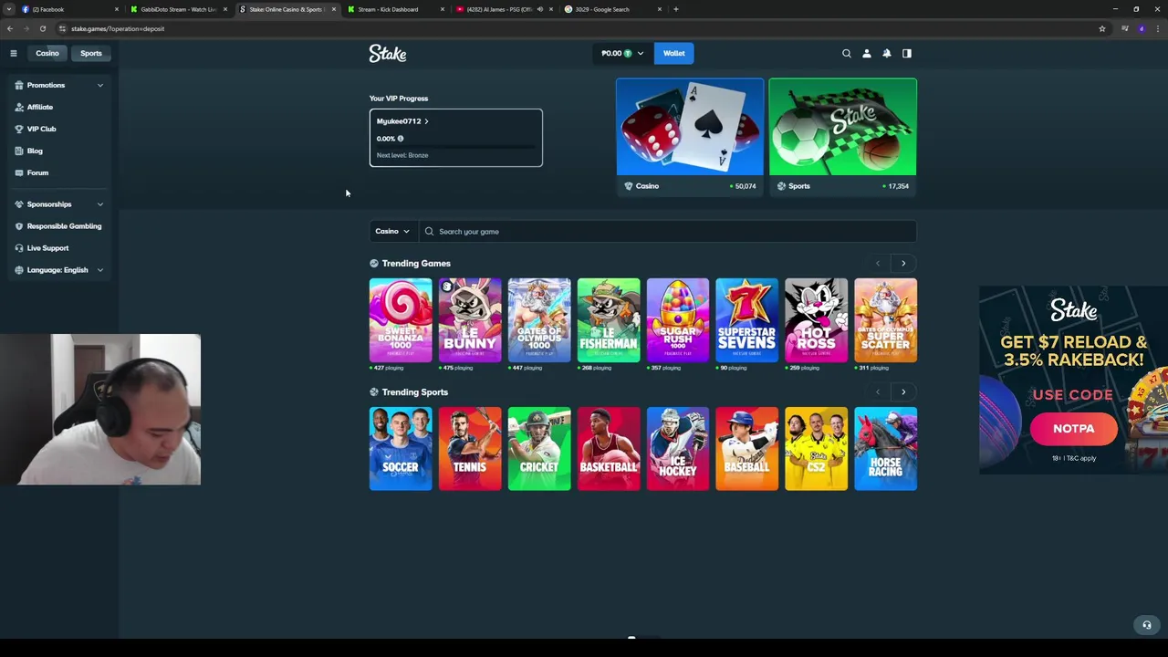Click inside Search your game field

[x=667, y=232]
